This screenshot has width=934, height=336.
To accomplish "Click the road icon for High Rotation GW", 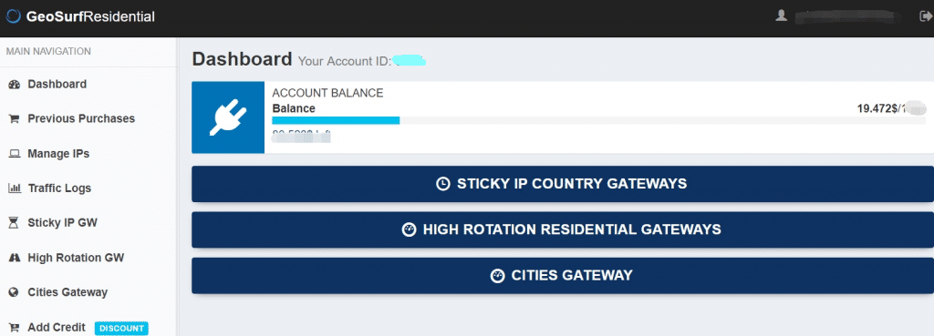I will coord(15,258).
